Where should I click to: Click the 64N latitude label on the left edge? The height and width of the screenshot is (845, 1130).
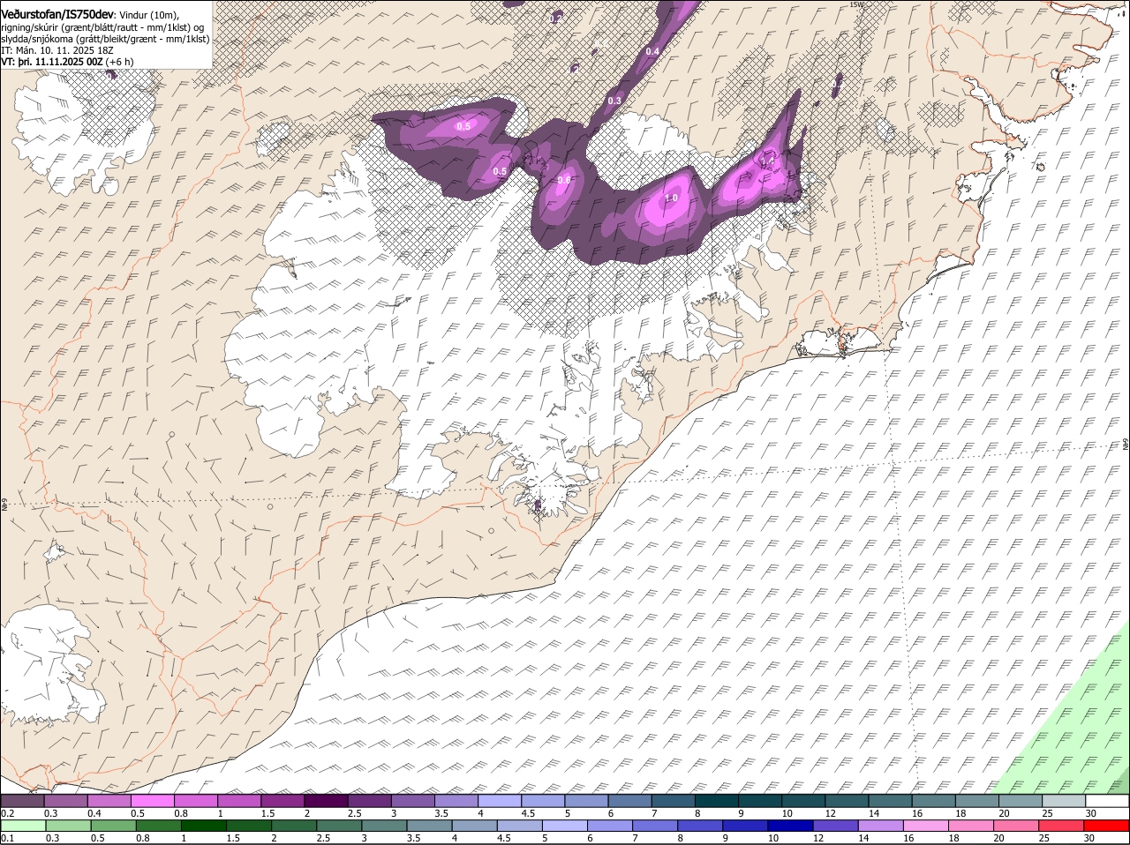click(4, 505)
